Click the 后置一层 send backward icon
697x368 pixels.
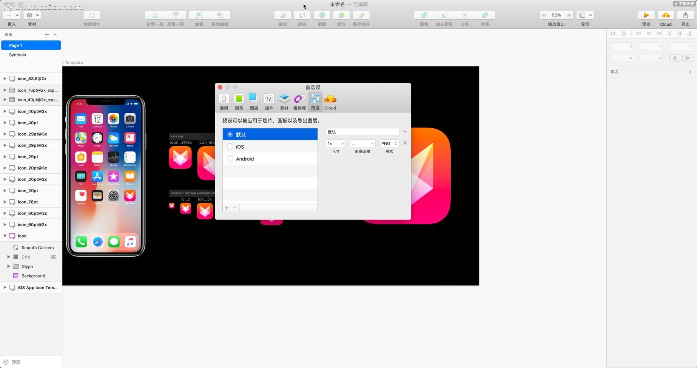point(176,15)
